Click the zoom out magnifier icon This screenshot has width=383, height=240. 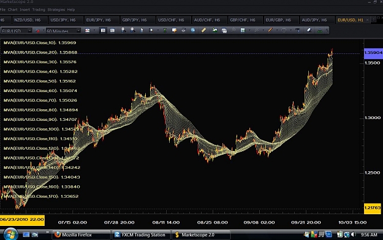tap(132, 30)
